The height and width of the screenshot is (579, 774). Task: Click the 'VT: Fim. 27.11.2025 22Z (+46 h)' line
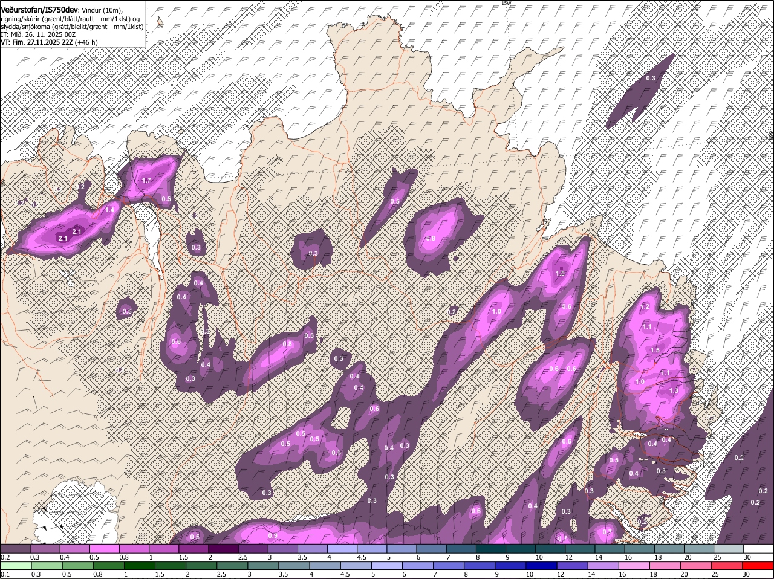point(50,42)
